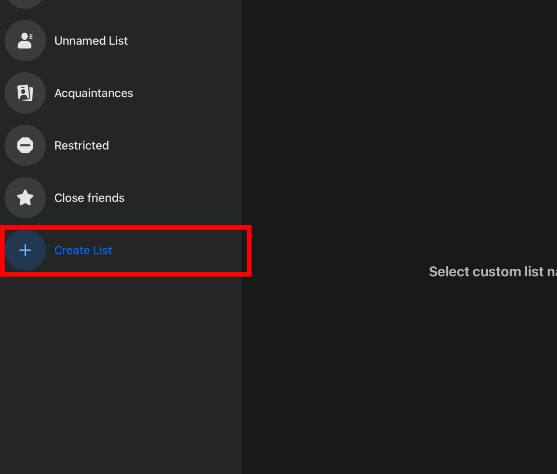557x474 pixels.
Task: Open the Acquaintances text label
Action: [93, 93]
